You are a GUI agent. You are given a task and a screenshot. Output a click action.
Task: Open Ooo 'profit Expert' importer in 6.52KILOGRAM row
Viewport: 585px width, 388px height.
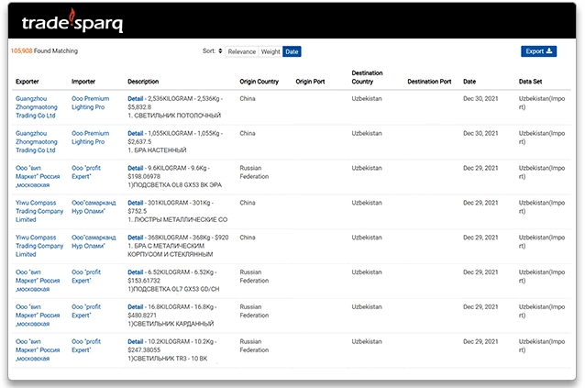click(86, 276)
